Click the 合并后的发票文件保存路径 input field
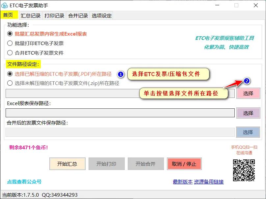 point(120,132)
